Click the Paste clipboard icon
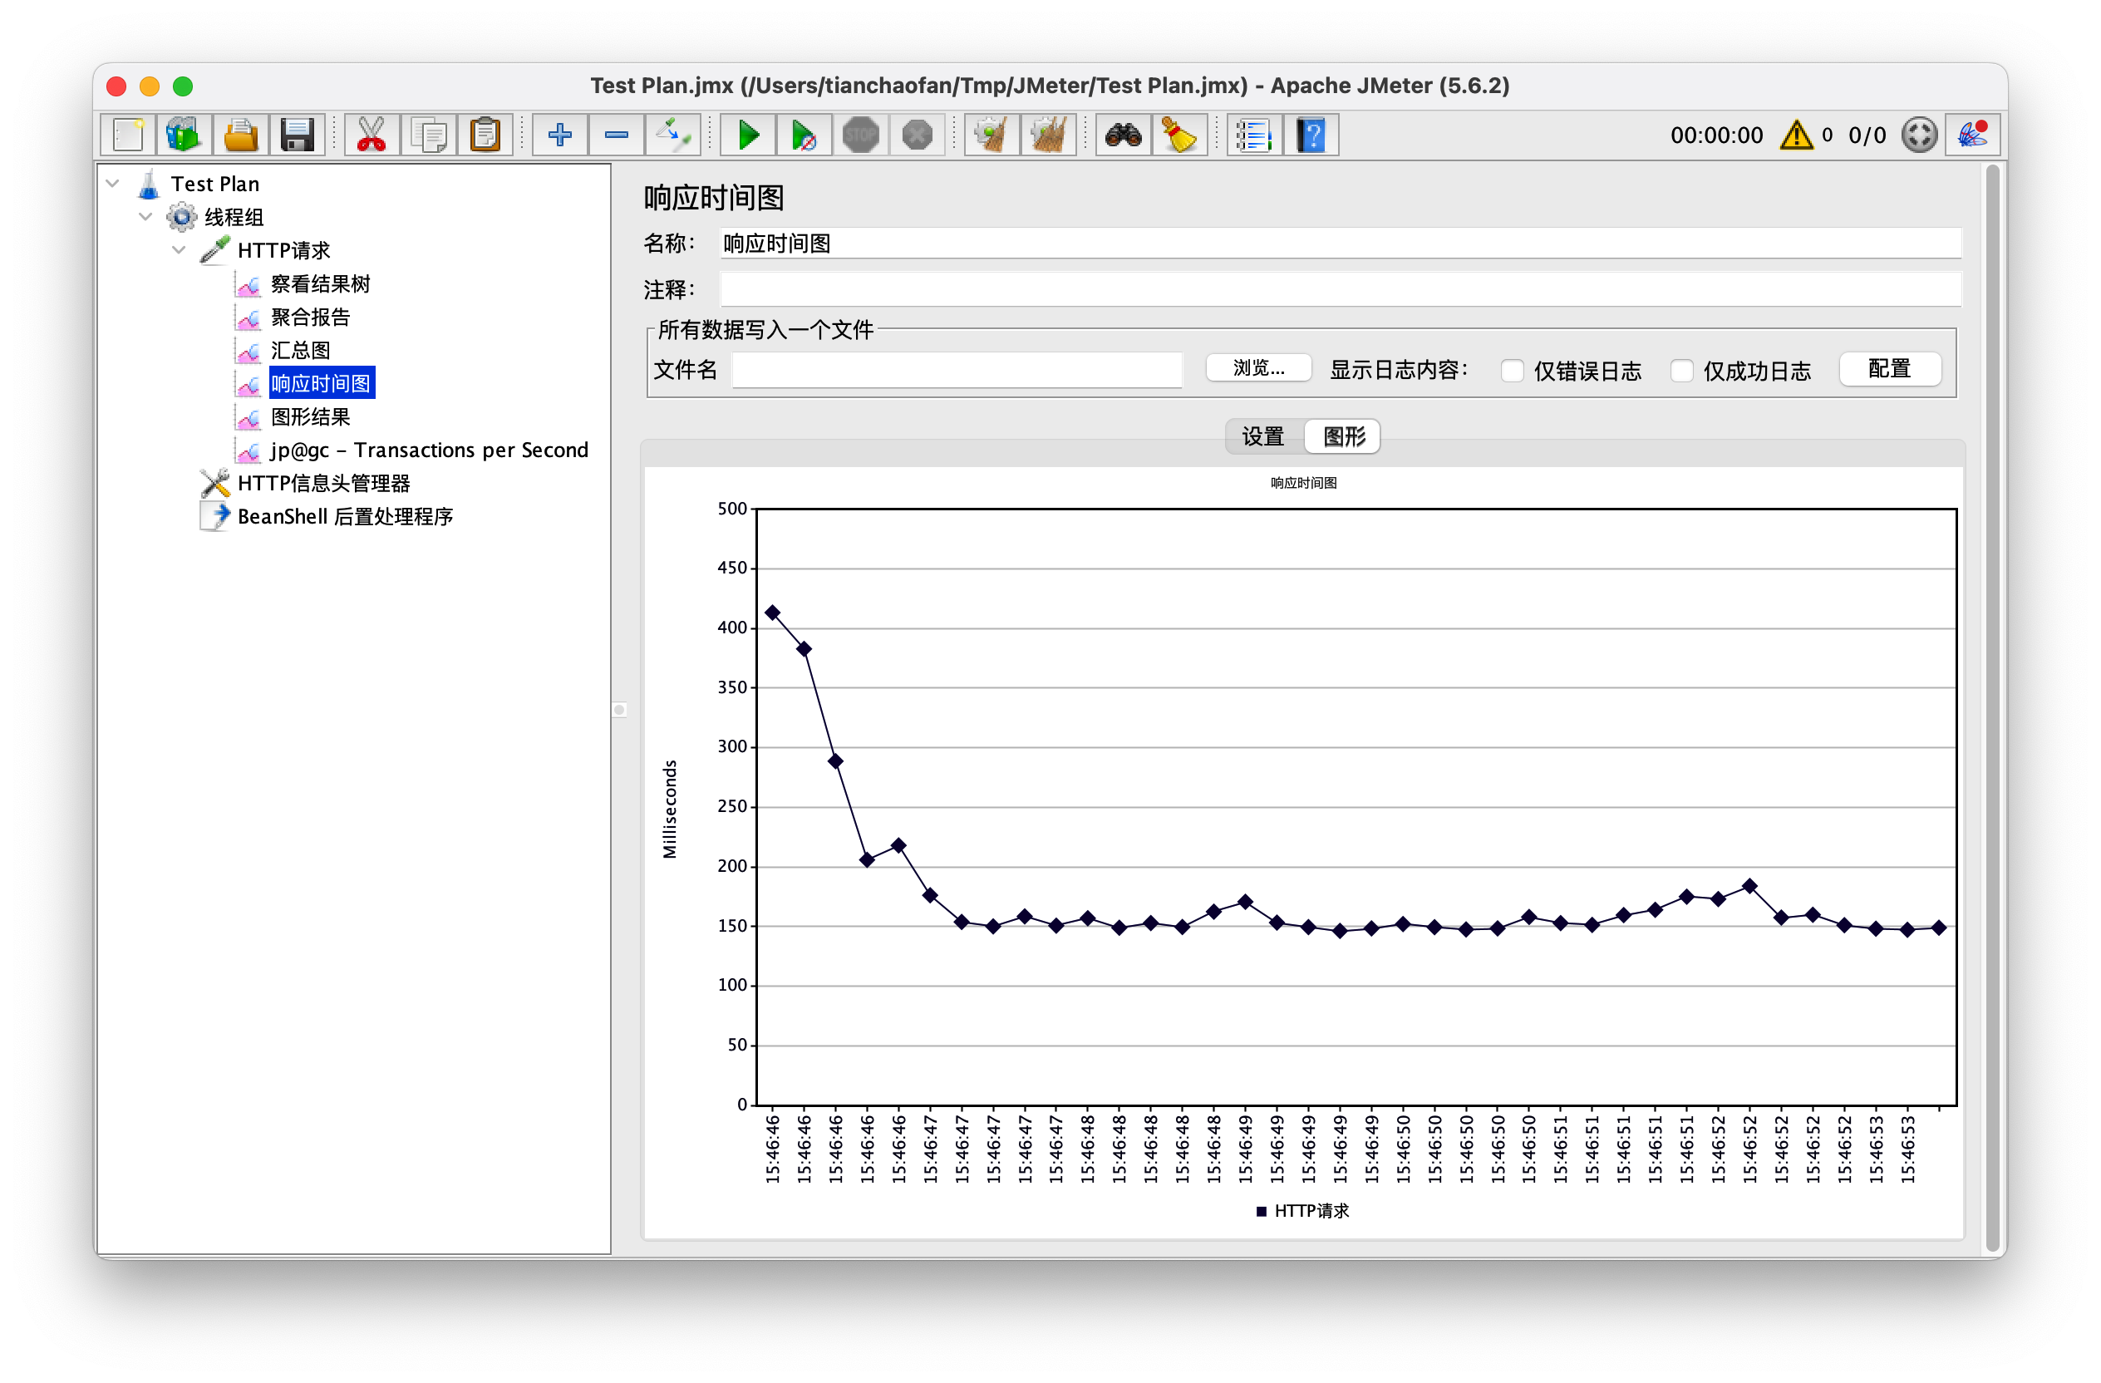The width and height of the screenshot is (2101, 1383). click(x=485, y=136)
